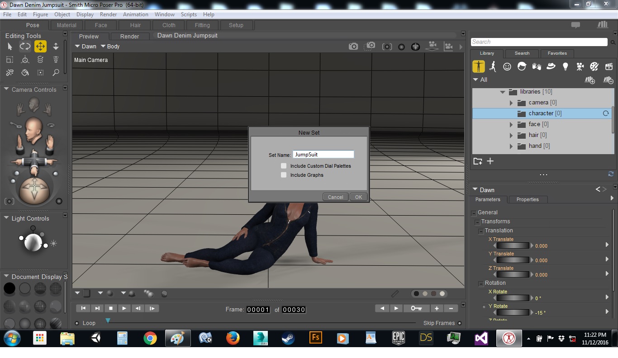Switch to the Material room tab

click(x=67, y=25)
